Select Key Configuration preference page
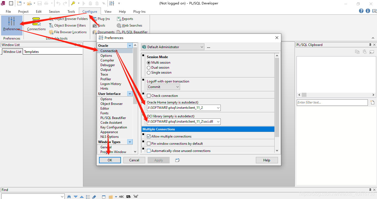This screenshot has width=377, height=199. (x=114, y=127)
